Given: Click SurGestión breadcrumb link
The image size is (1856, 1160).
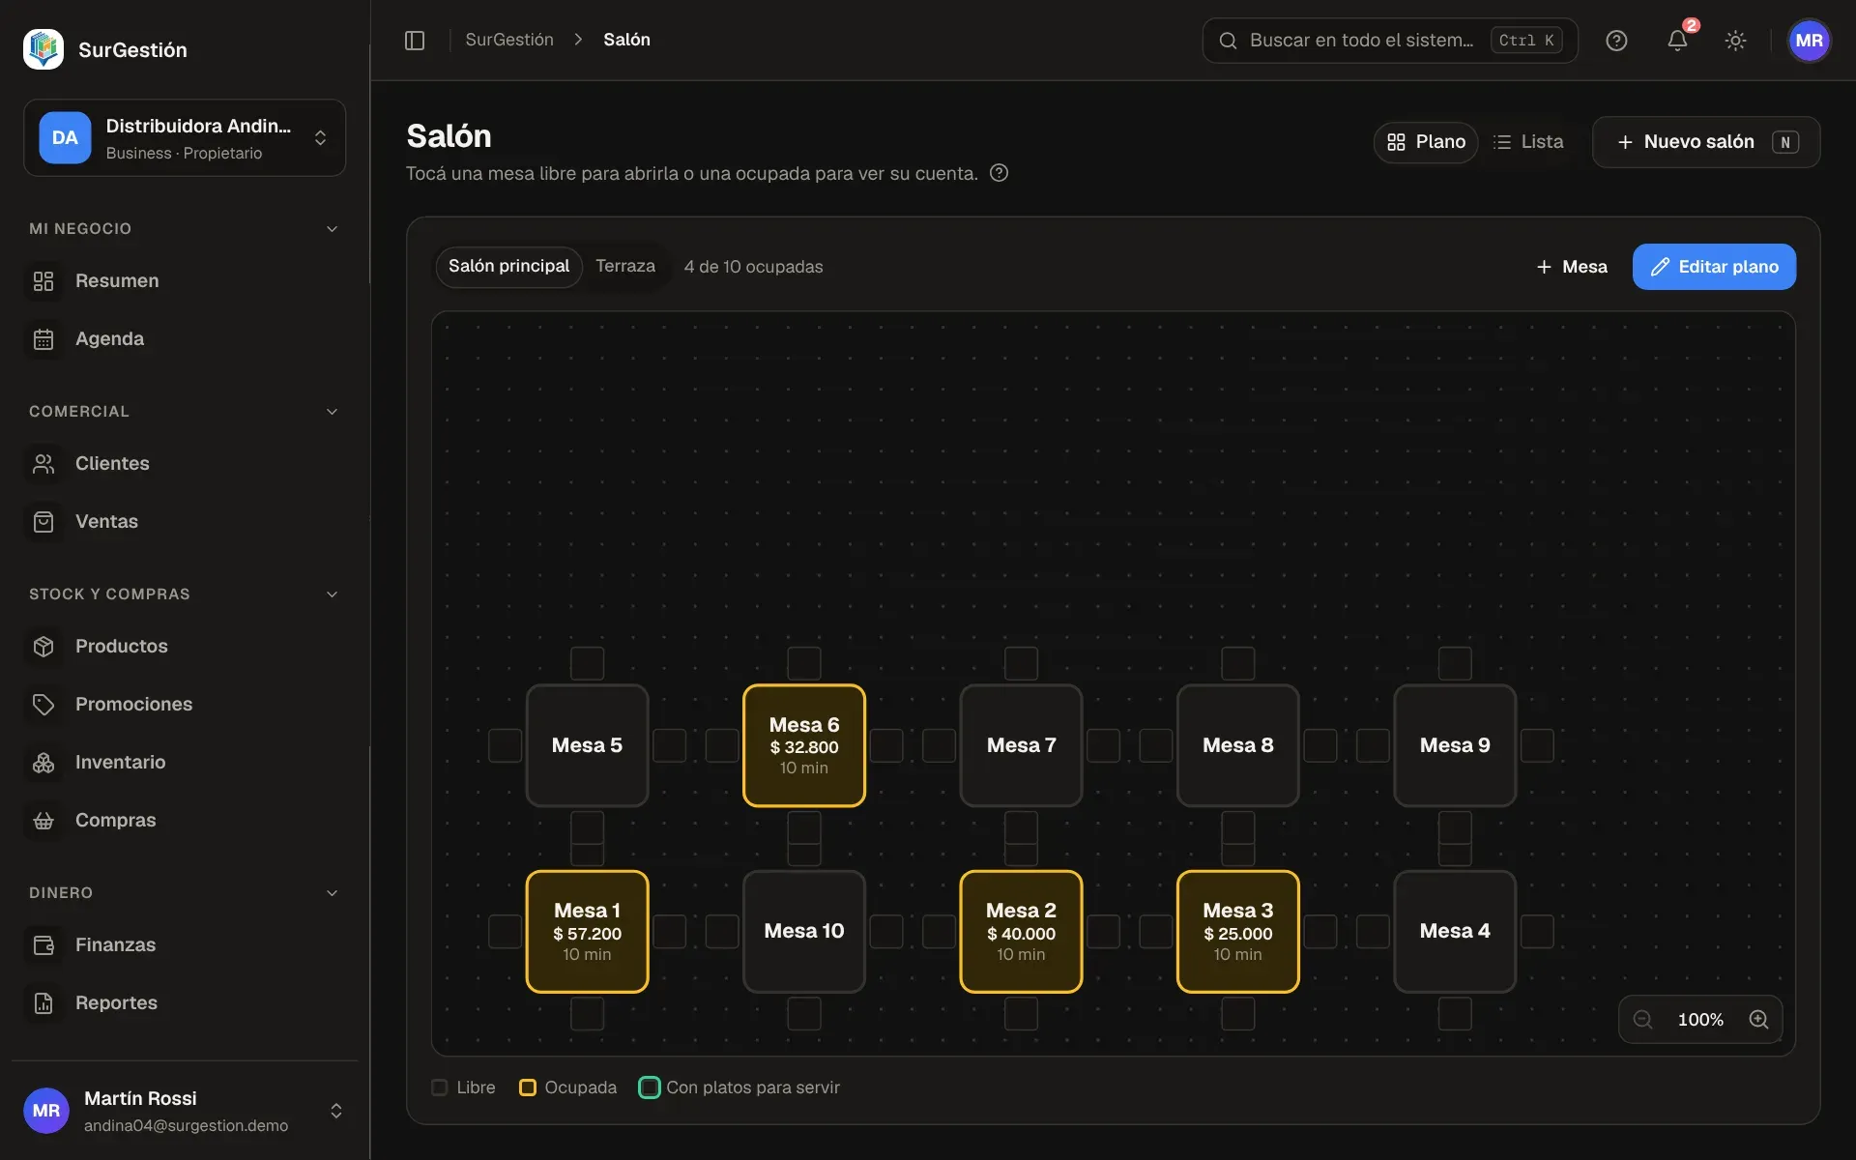Looking at the screenshot, I should pyautogui.click(x=509, y=40).
